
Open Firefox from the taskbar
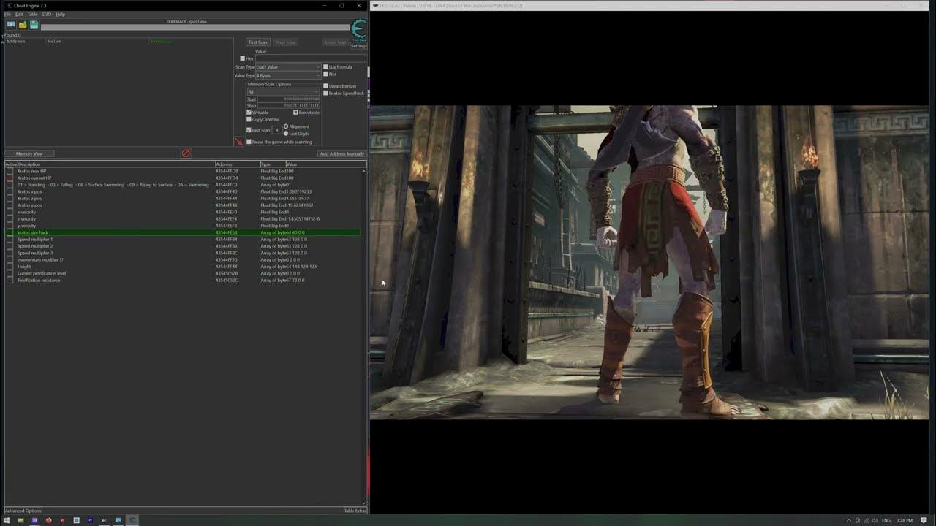click(48, 520)
